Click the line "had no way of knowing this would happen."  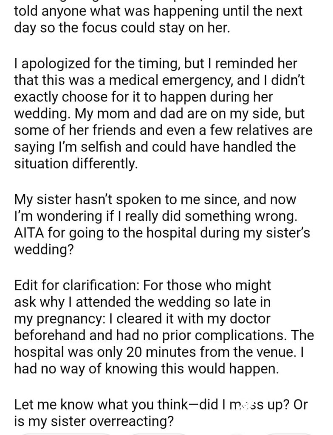pos(147,369)
